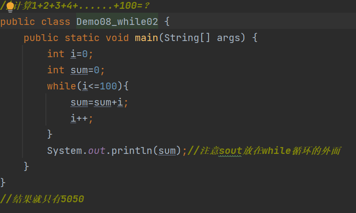
Task: Click the public keyword of the class declaration
Action: click(x=18, y=21)
